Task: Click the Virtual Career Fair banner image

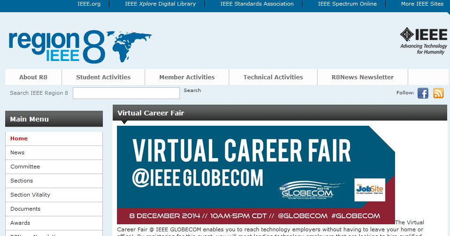Action: (256, 175)
